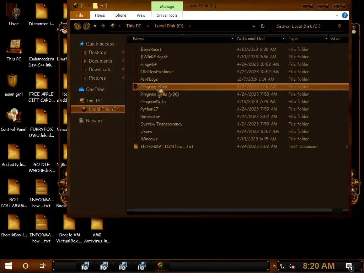The width and height of the screenshot is (364, 273).
Task: Click the Manage contextual tab
Action: [167, 6]
